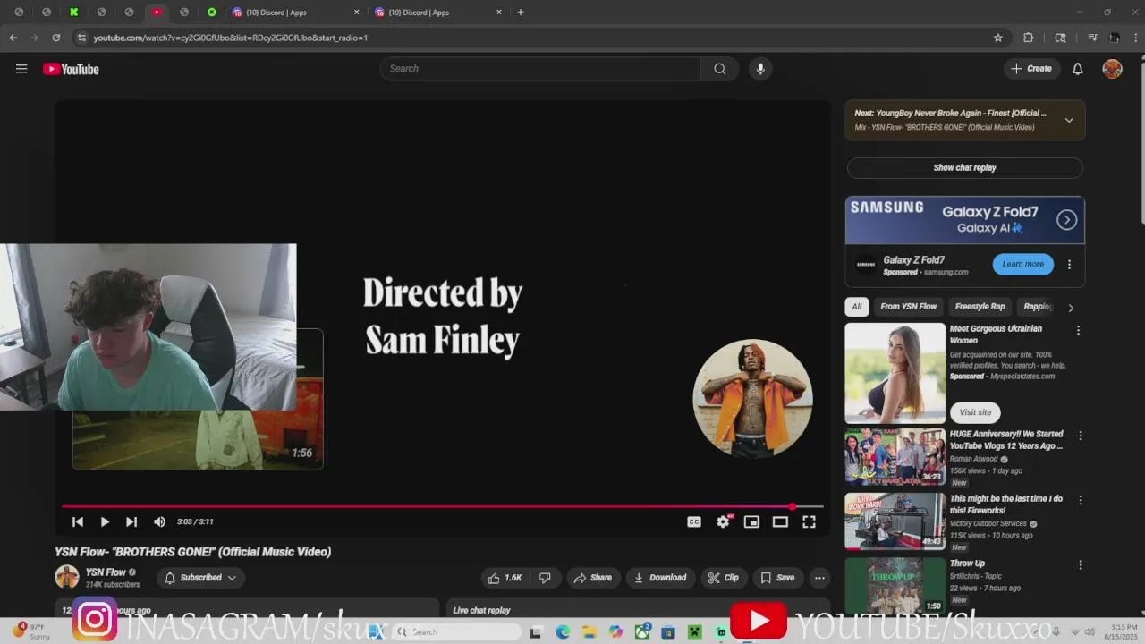
Task: Go back in browser history
Action: (x=13, y=38)
